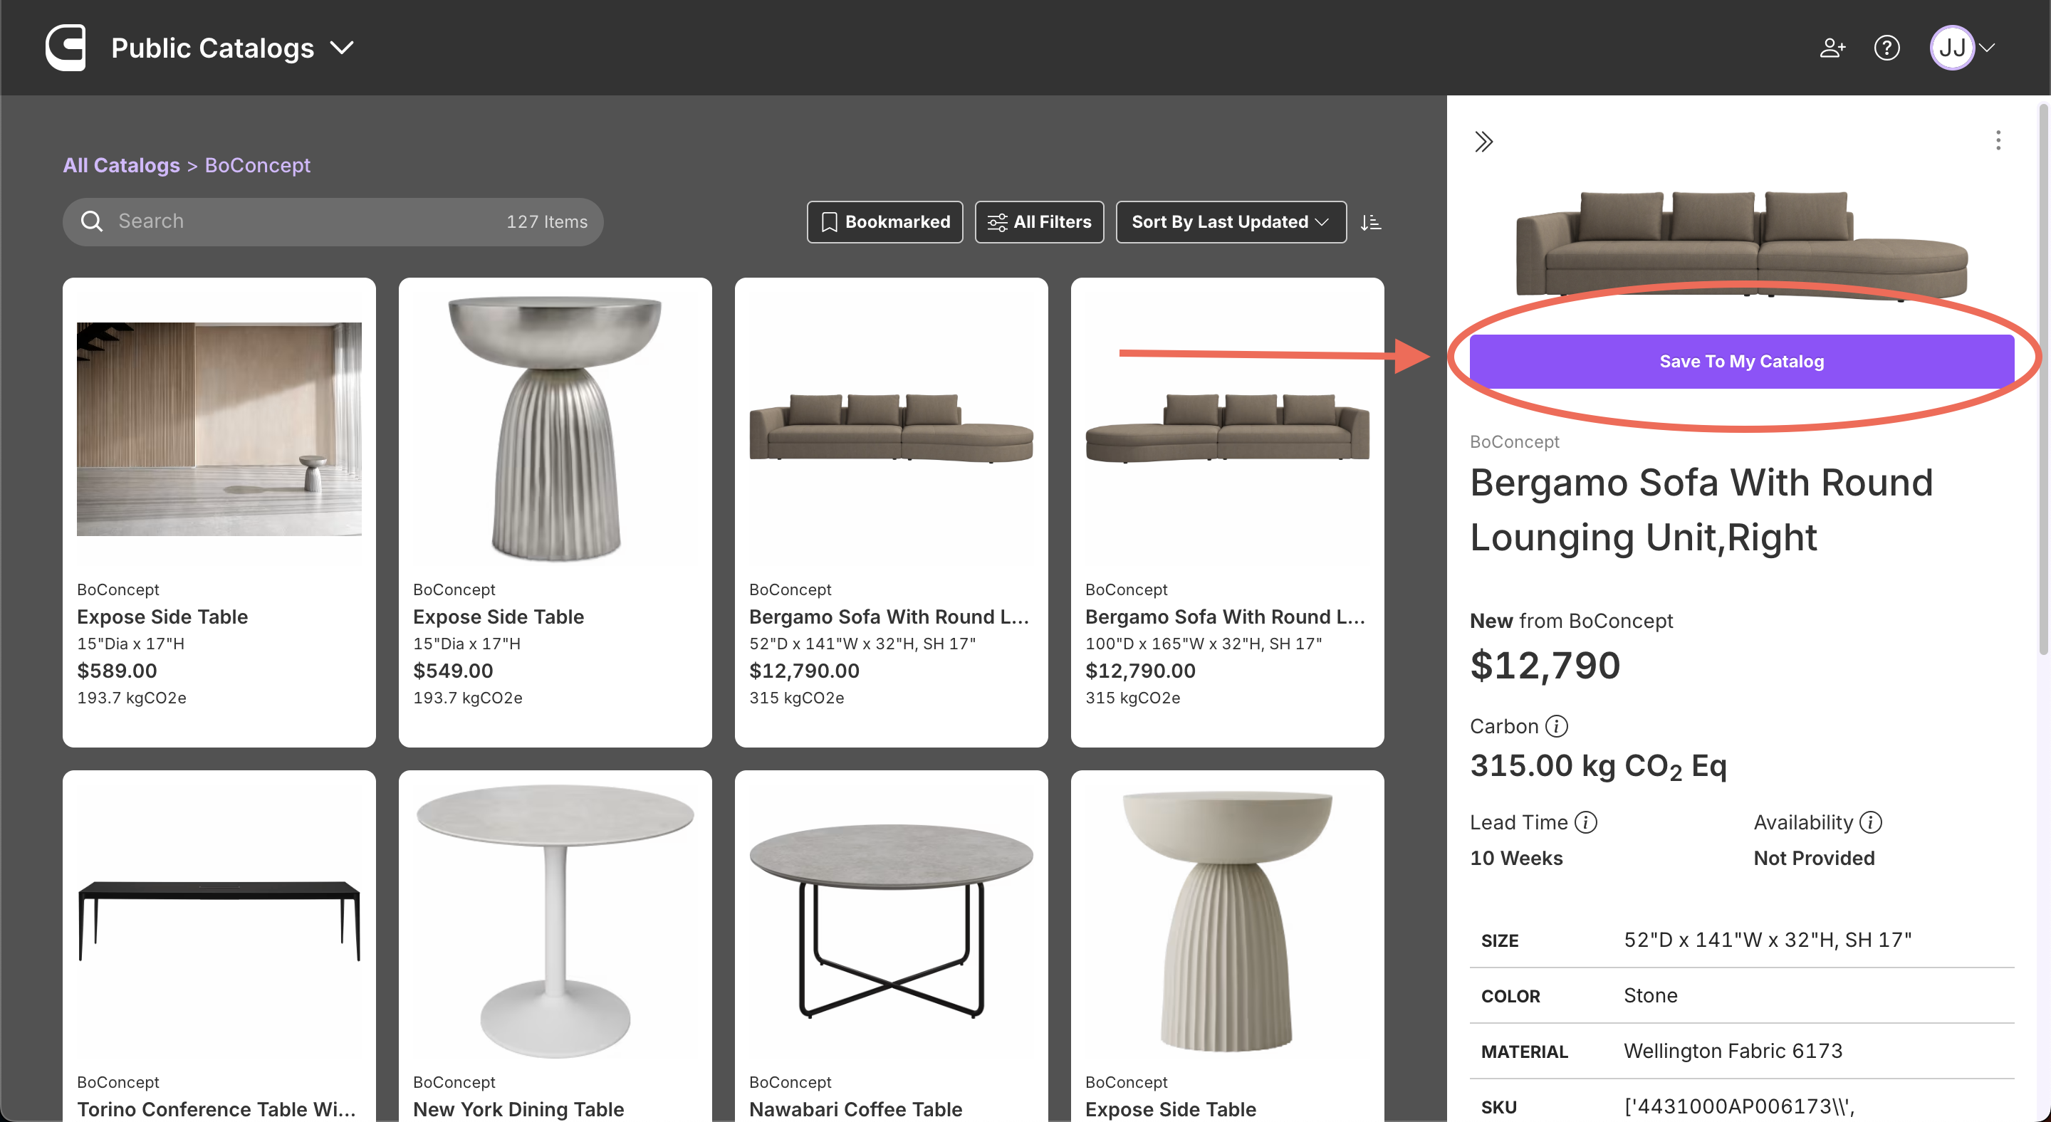Show Carbon info tooltip icon

[1557, 725]
